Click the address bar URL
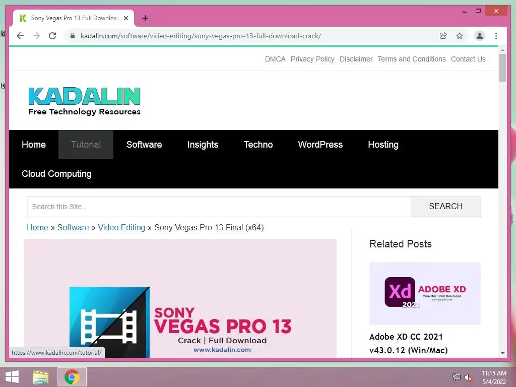 [x=201, y=36]
